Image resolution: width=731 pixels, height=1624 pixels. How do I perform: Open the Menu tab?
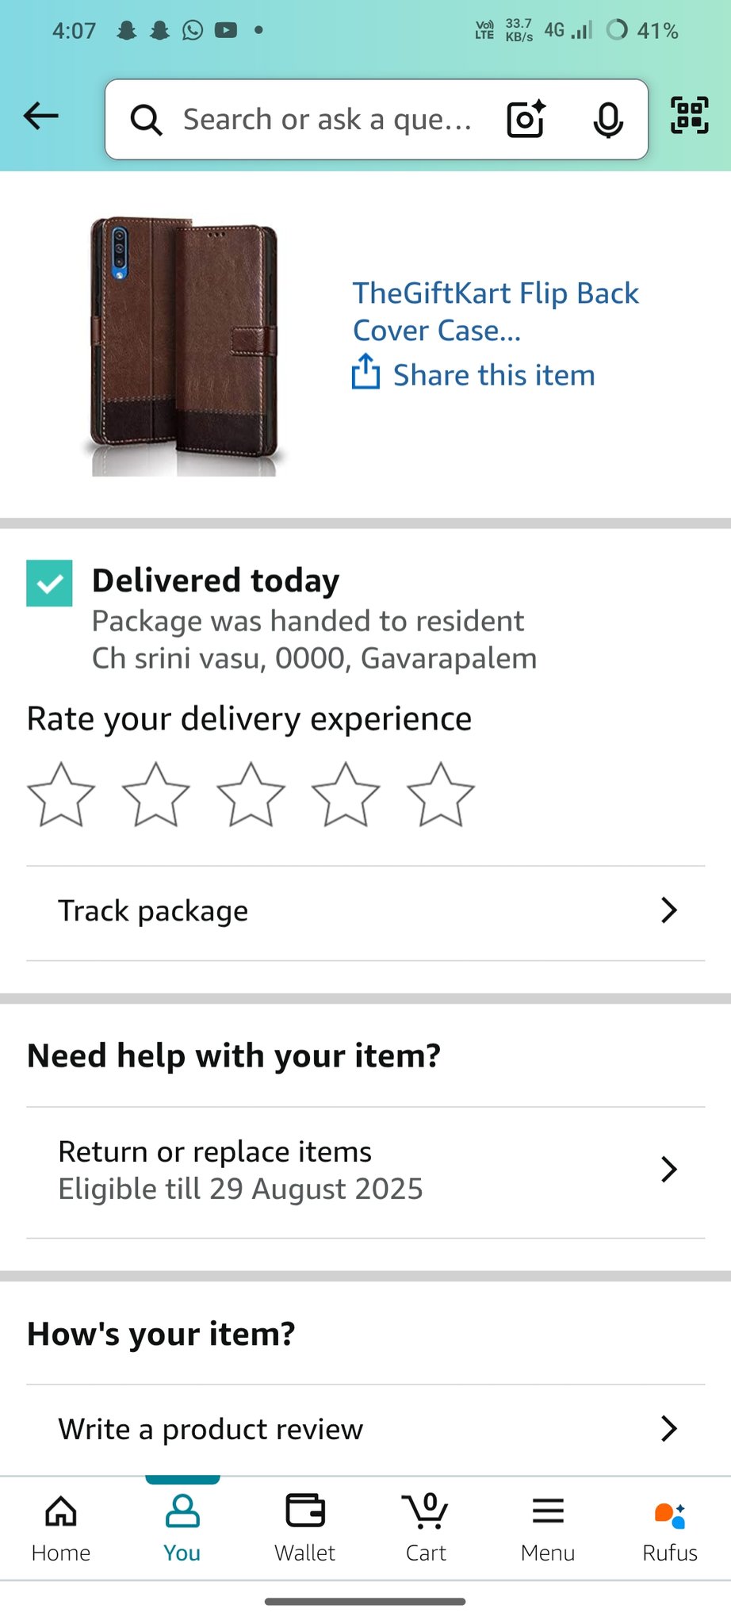click(548, 1526)
